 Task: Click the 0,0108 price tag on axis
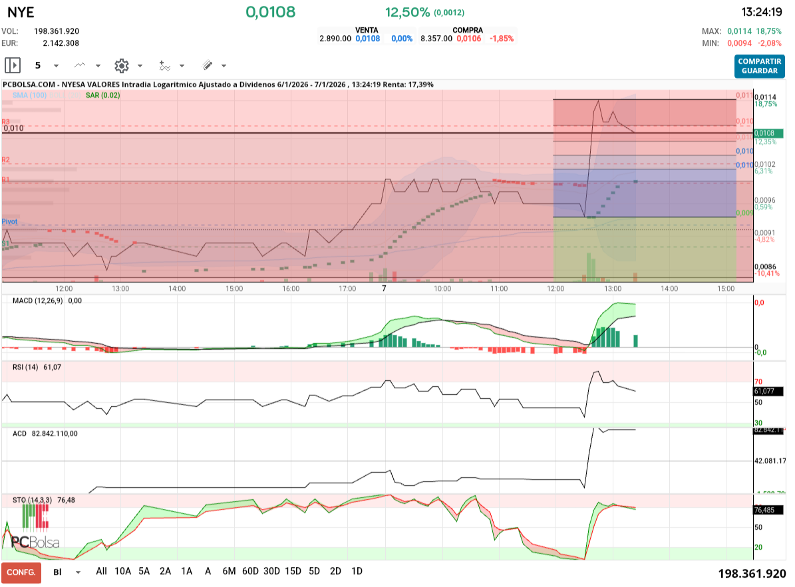click(x=768, y=133)
